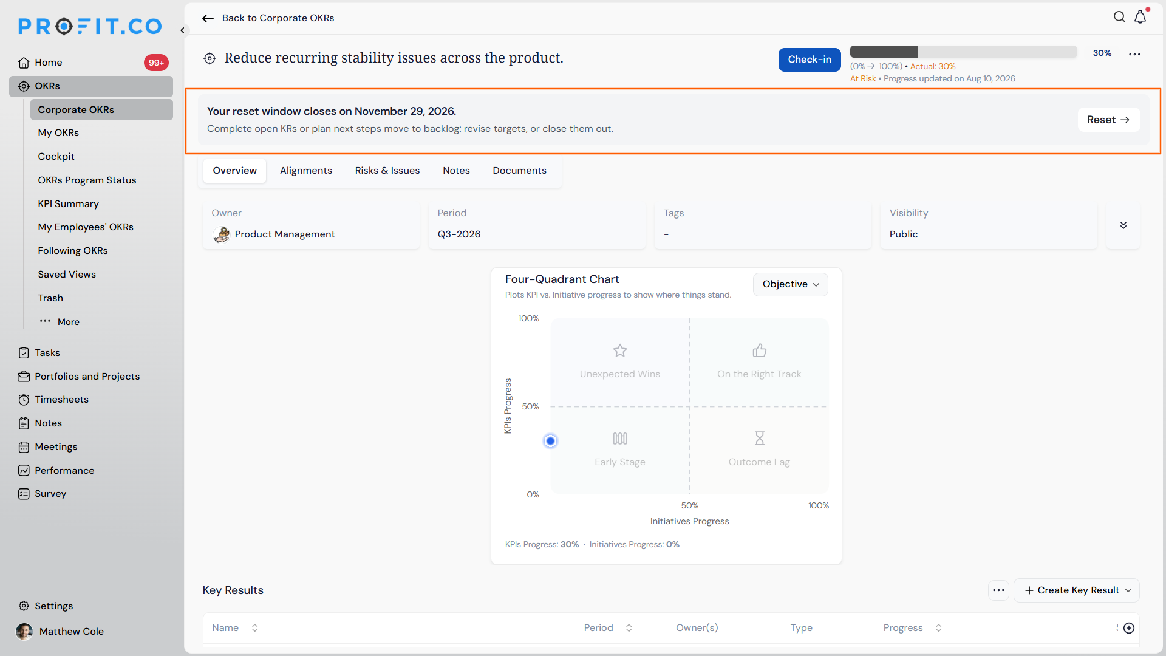This screenshot has height=656, width=1166.
Task: Open the Notes tab of the objective
Action: [x=456, y=171]
